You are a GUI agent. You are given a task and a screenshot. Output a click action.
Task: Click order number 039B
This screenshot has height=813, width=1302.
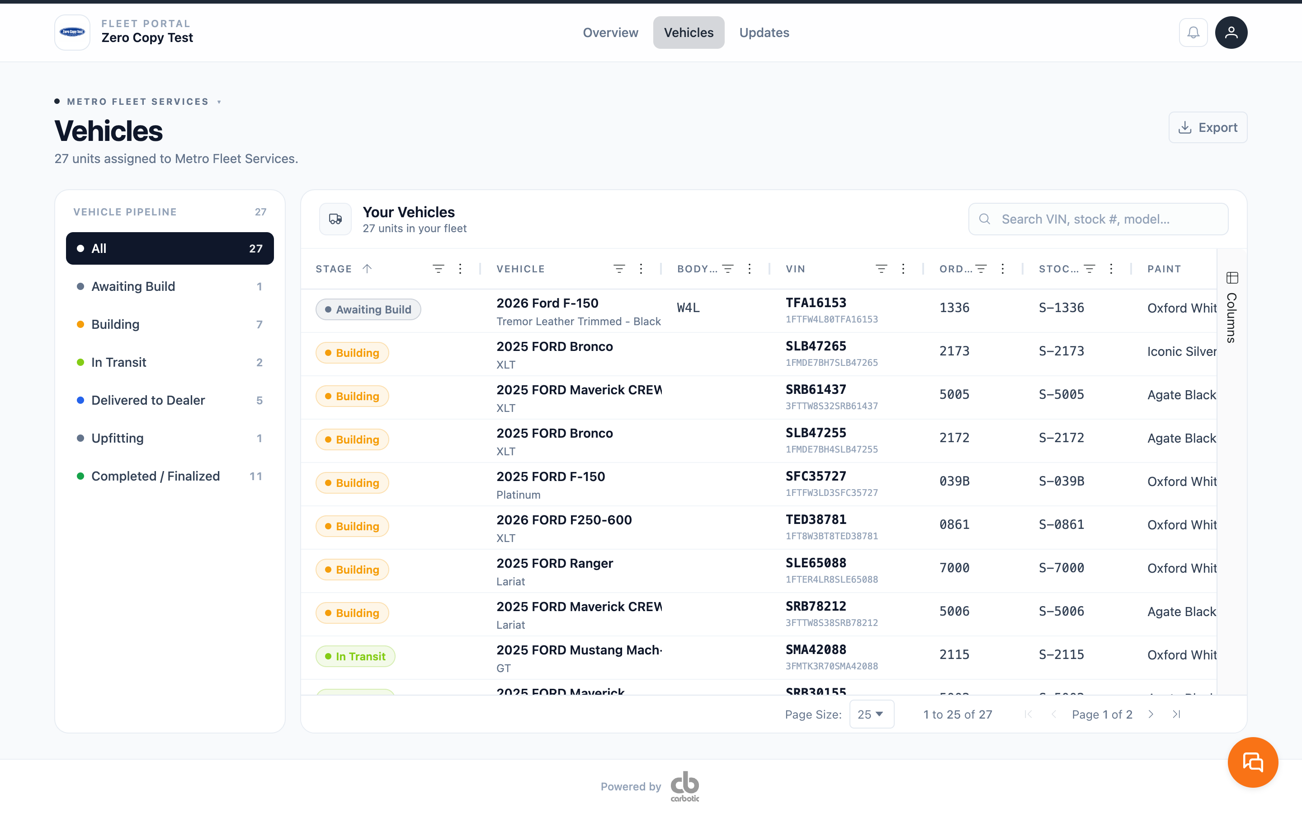point(954,481)
